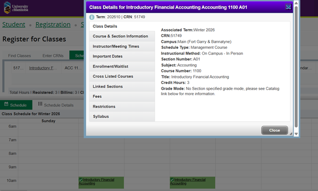Click Class Schedule for Winter 2026 heading

[x=31, y=114]
